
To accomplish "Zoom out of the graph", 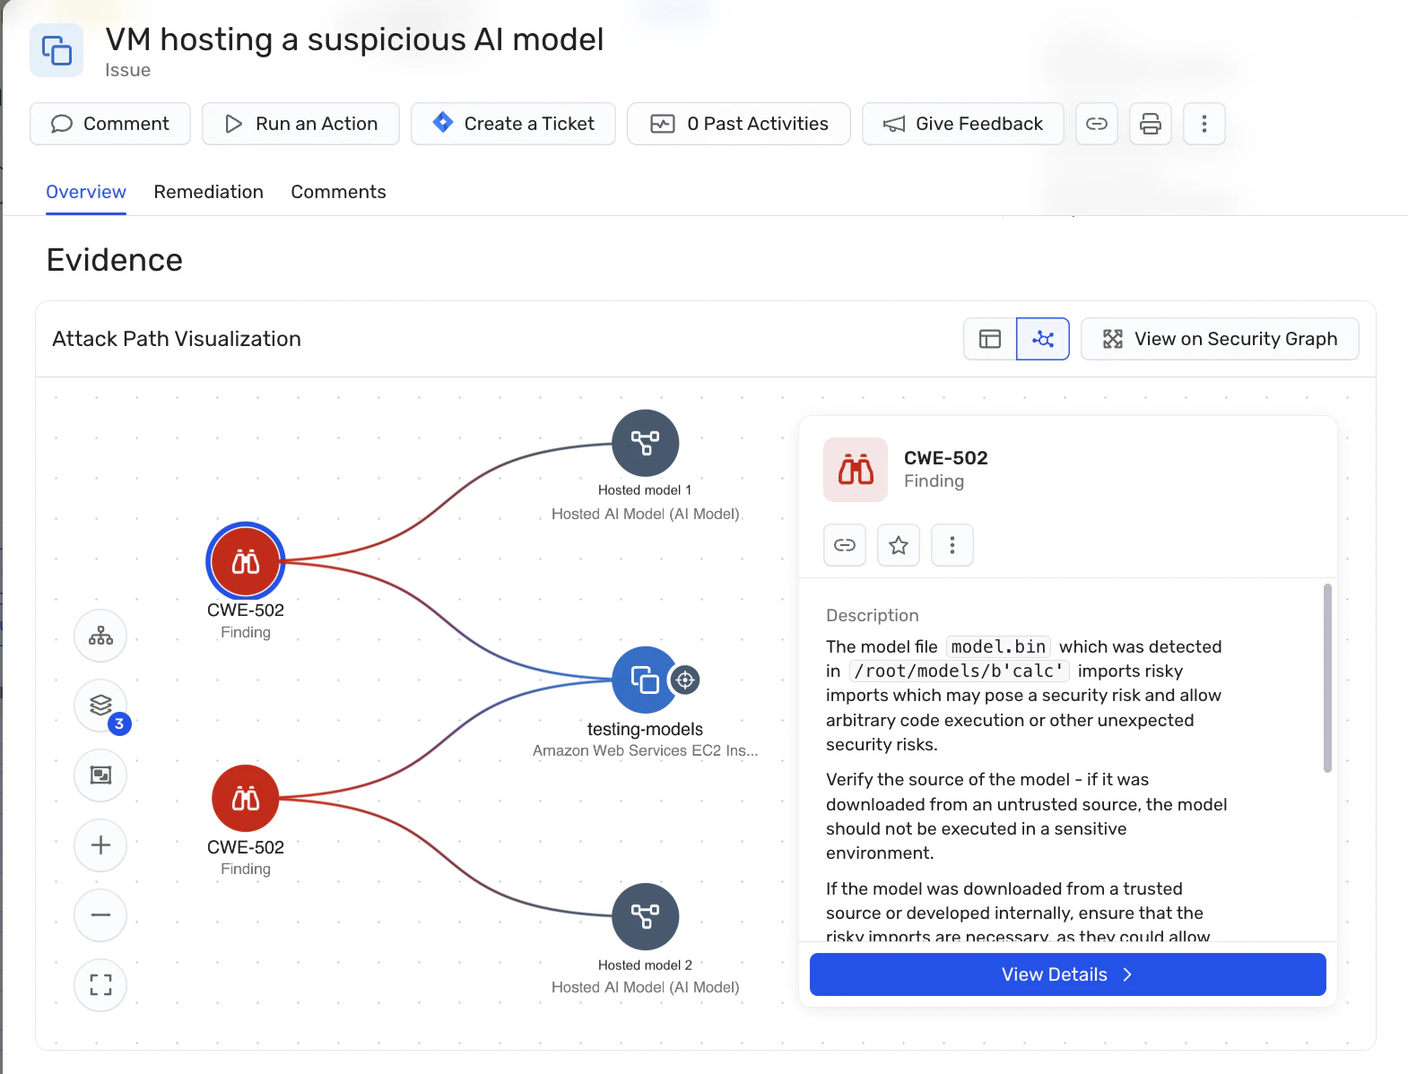I will 100,915.
